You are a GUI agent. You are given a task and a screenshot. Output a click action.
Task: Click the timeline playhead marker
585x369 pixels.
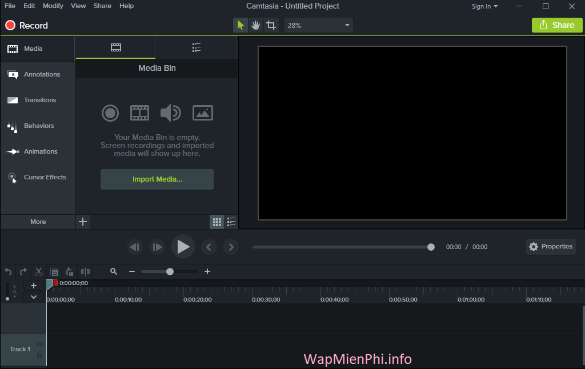click(51, 284)
